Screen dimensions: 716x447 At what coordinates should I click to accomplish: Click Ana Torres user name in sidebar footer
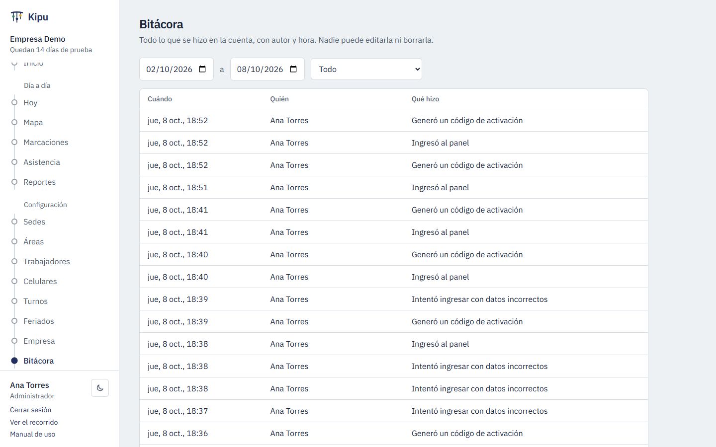(29, 385)
